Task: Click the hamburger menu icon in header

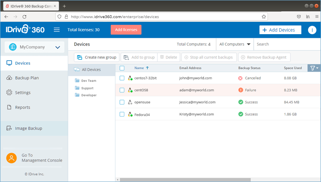Action: point(57,30)
